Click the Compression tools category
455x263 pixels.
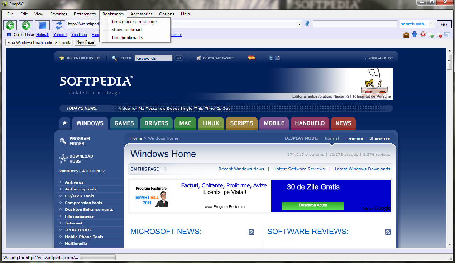click(x=83, y=203)
